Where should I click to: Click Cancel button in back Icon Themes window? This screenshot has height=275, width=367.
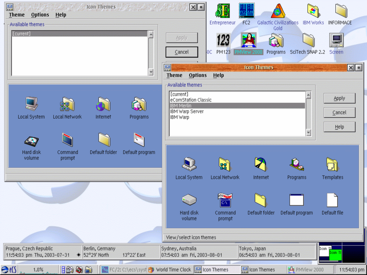click(182, 52)
